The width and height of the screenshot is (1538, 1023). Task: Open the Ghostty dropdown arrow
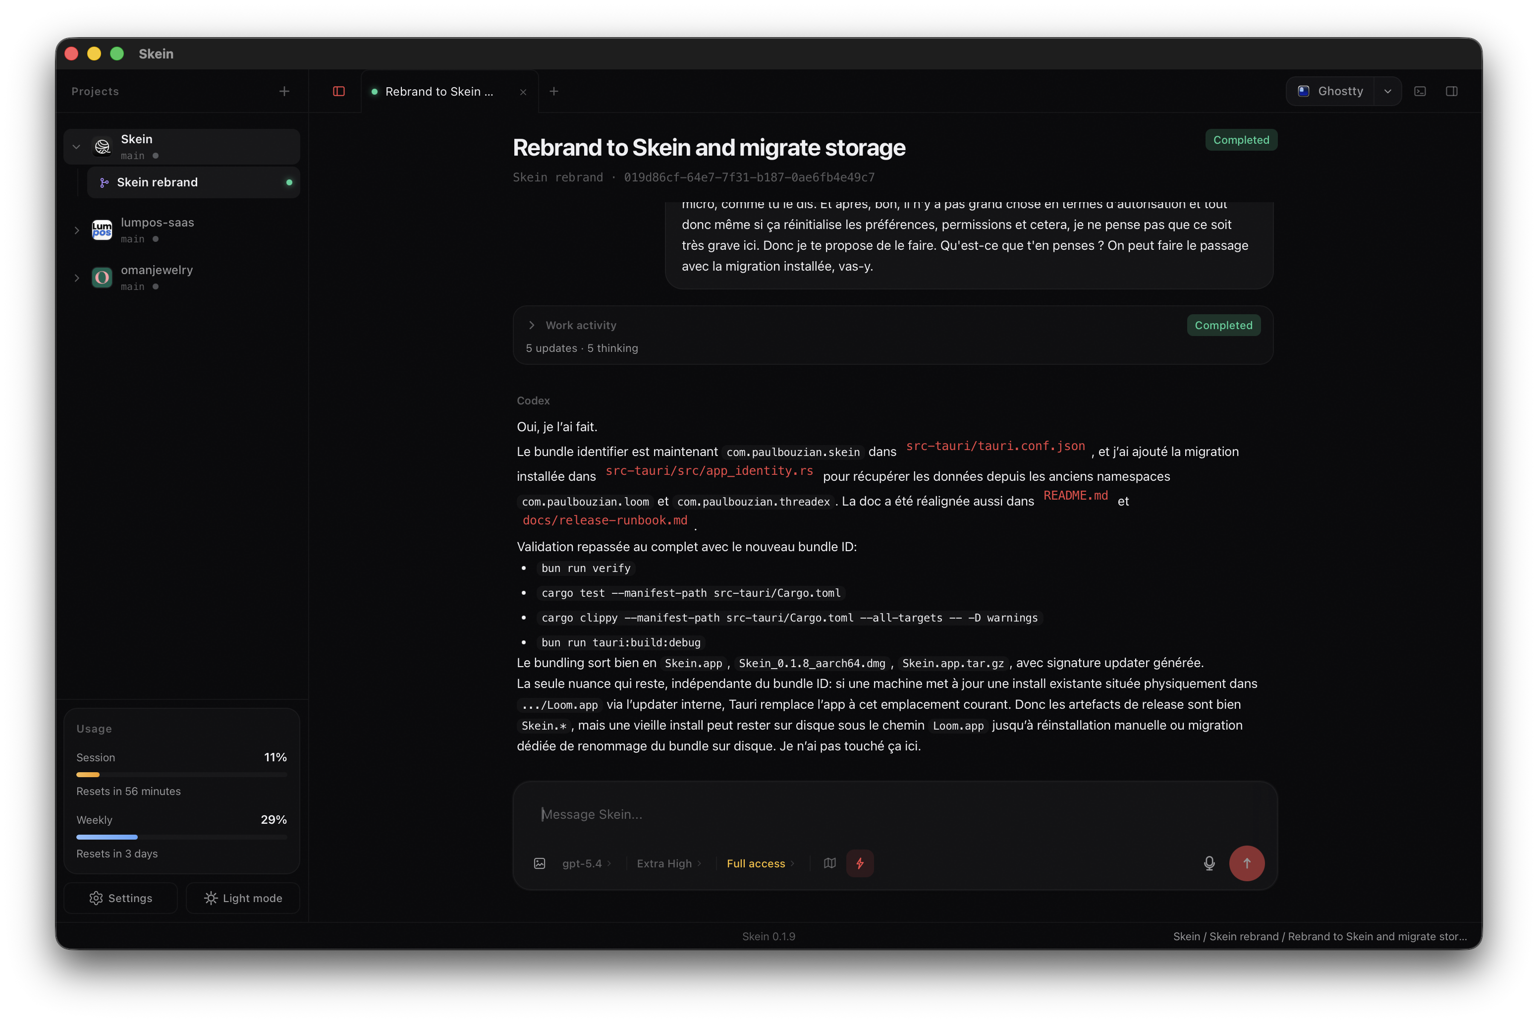coord(1387,91)
